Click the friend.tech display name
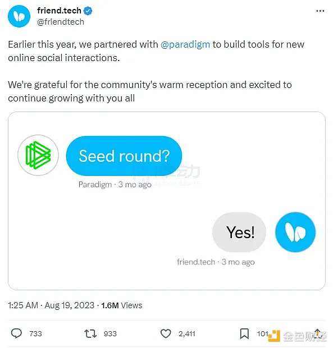Screen dimensions: 333x348 59,11
